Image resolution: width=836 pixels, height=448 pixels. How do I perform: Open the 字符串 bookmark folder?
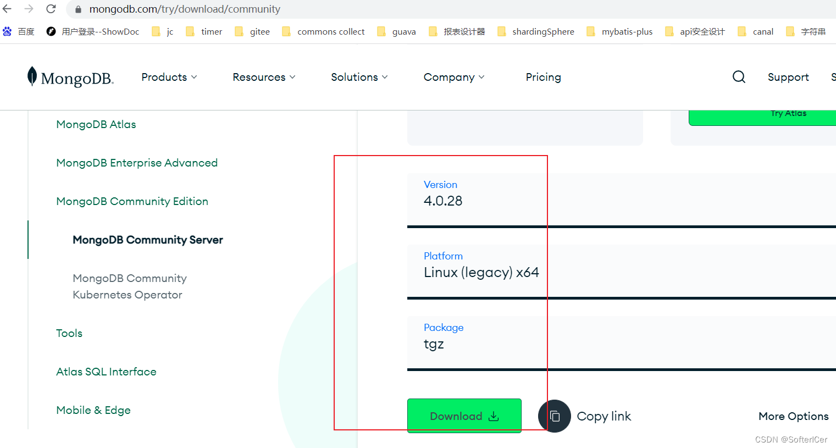(806, 32)
